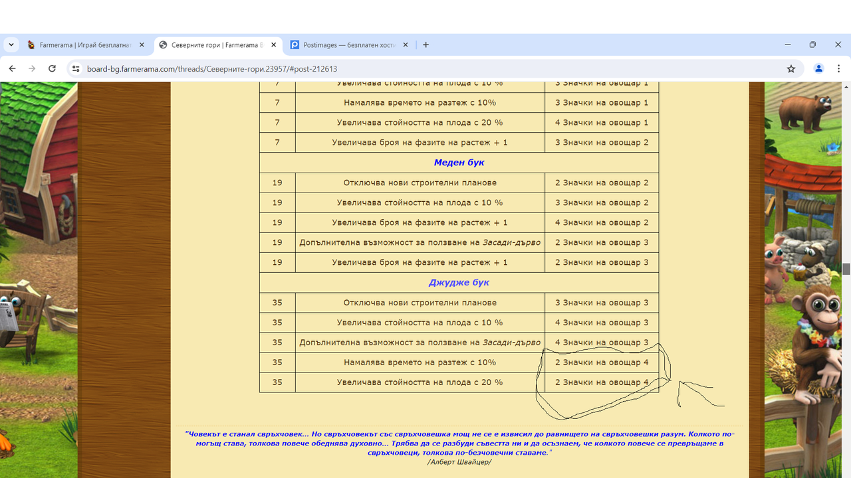Click cell '4 Значки на овощар 1'
Viewport: 851px width, 478px height.
point(602,123)
